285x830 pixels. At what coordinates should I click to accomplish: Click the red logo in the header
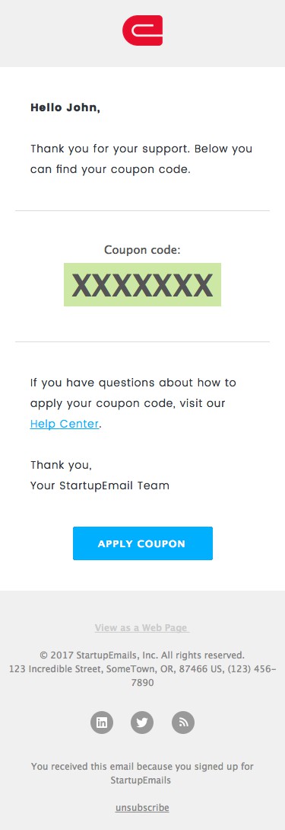click(143, 30)
